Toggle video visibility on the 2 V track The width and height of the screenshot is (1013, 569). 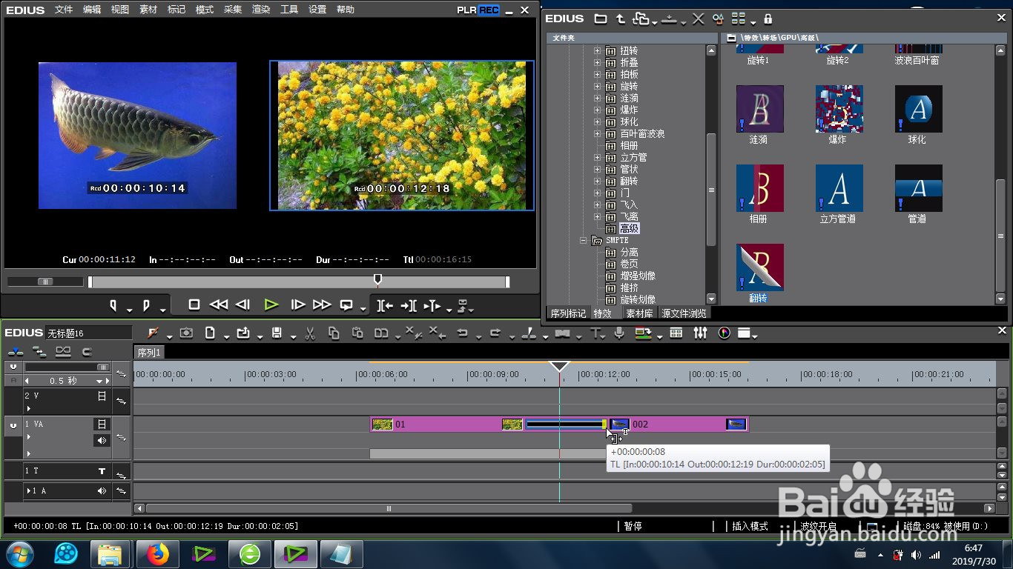pyautogui.click(x=102, y=396)
